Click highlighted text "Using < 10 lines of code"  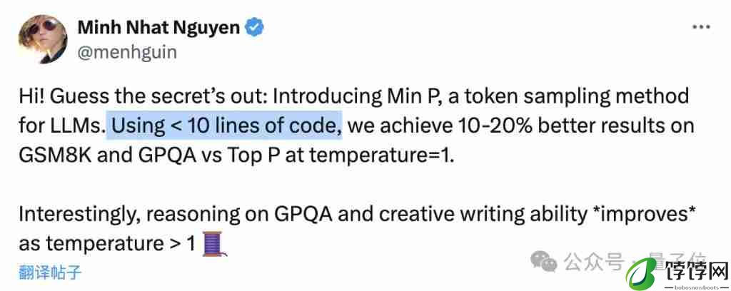(x=224, y=126)
